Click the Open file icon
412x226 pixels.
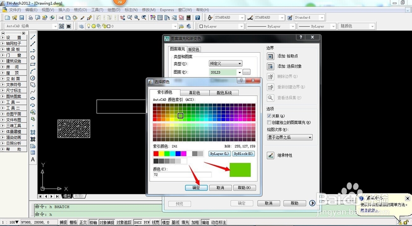click(14, 18)
